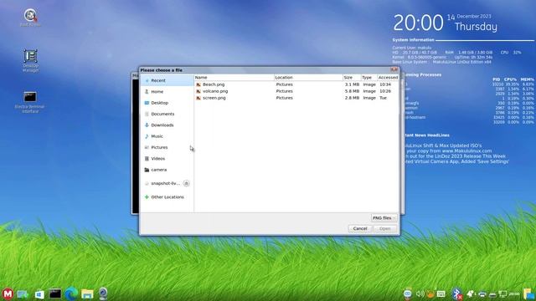Screen dimensions: 536x301
Task: Sort by the Accessed column header
Action: pyautogui.click(x=388, y=78)
